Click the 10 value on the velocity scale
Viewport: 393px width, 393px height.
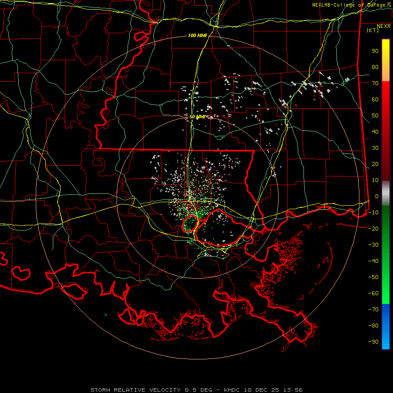[x=375, y=180]
